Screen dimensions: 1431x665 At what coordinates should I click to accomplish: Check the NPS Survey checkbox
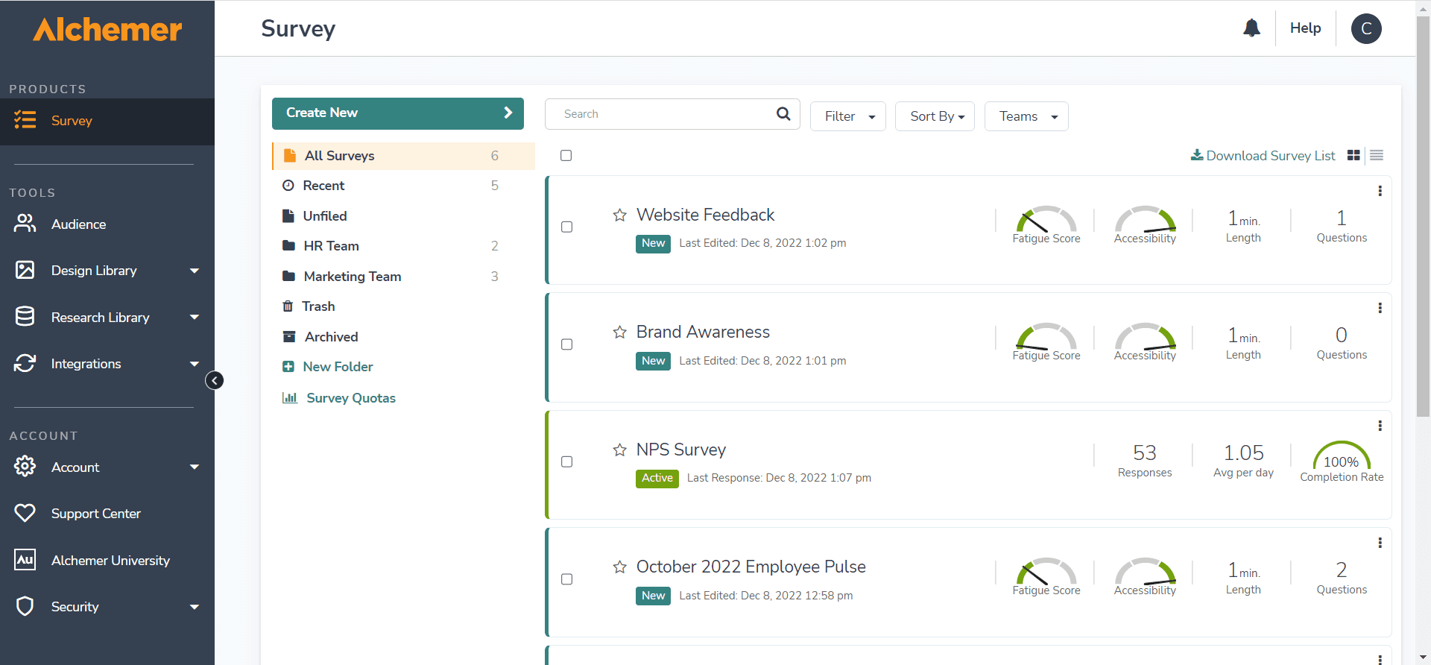tap(566, 461)
